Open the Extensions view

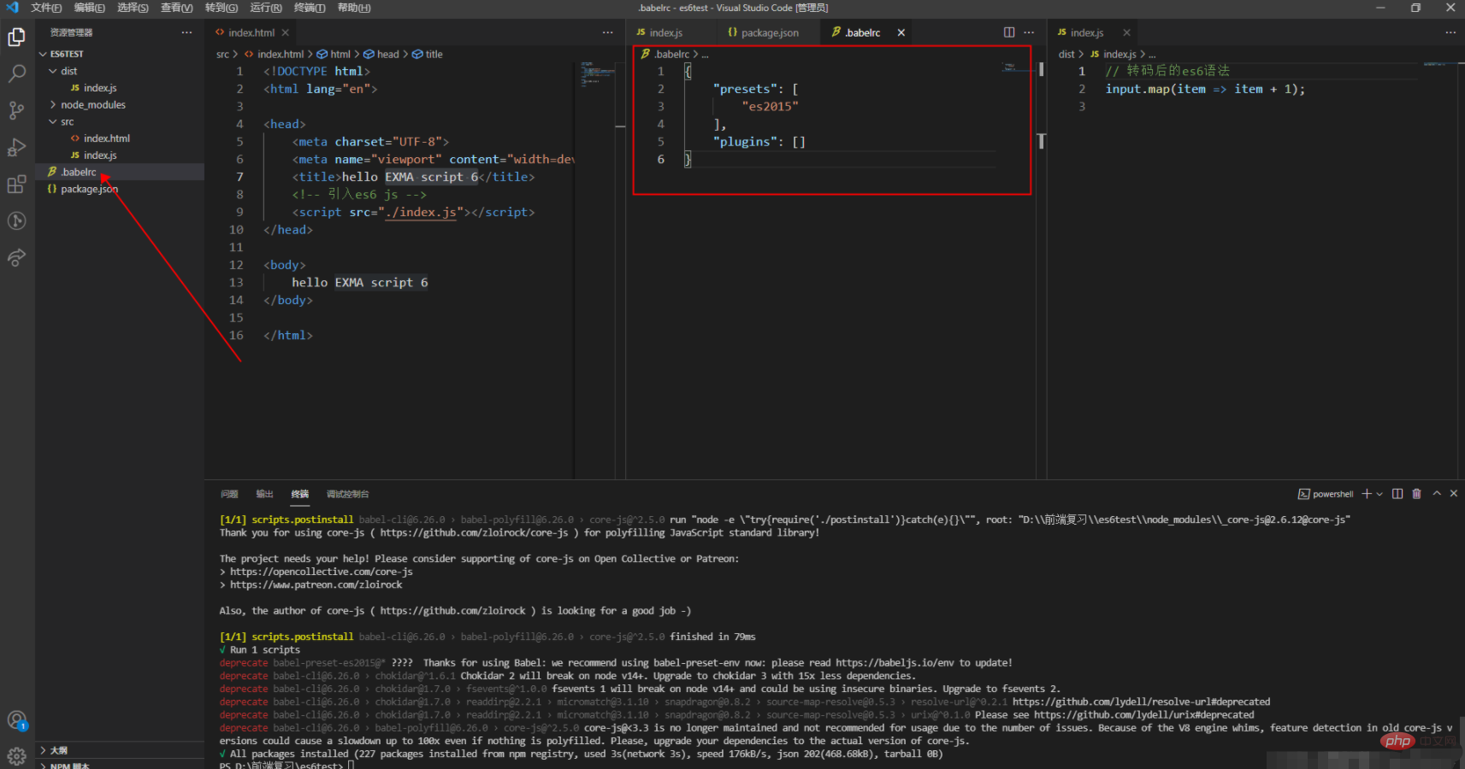16,185
